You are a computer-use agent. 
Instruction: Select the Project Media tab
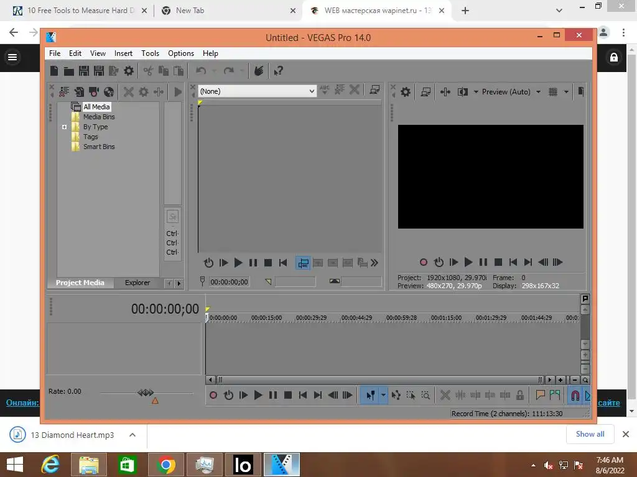[x=80, y=283]
